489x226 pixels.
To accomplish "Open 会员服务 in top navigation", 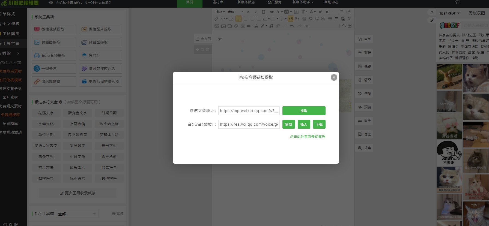I will (275, 2).
